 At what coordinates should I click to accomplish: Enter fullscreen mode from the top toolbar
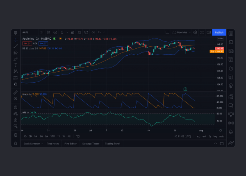(202, 32)
